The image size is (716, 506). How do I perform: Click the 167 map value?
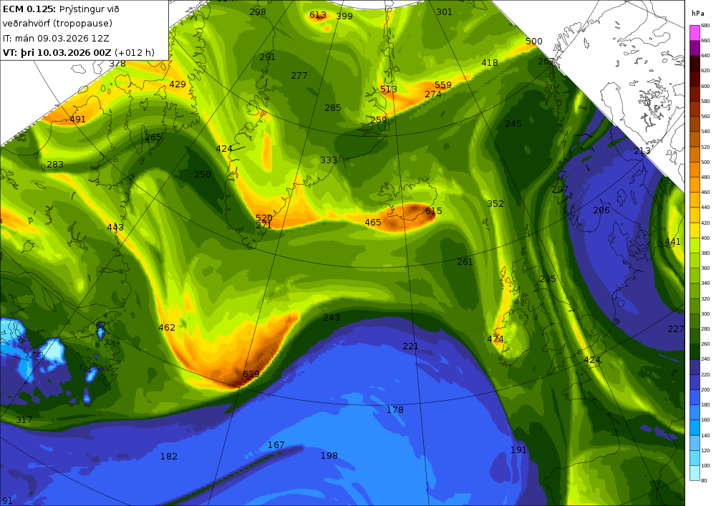coord(276,445)
